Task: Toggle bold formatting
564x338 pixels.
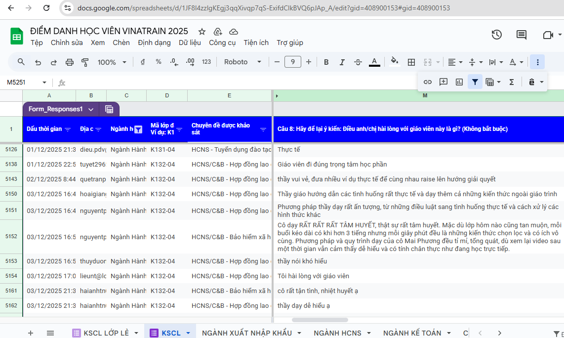Action: pos(326,62)
